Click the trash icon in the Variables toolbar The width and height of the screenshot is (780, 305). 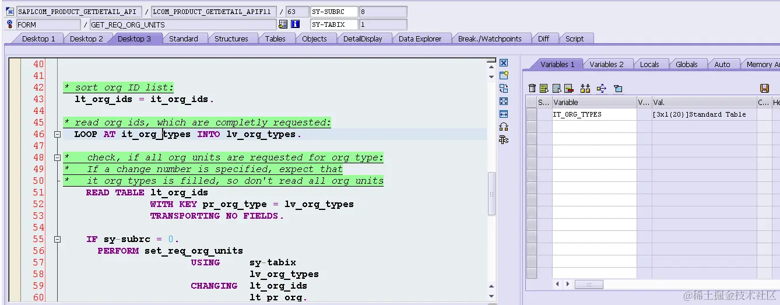pyautogui.click(x=532, y=88)
